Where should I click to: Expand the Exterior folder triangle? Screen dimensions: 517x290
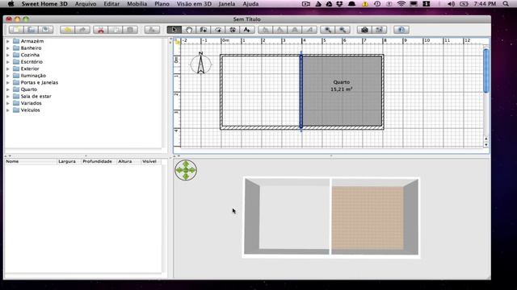8,69
